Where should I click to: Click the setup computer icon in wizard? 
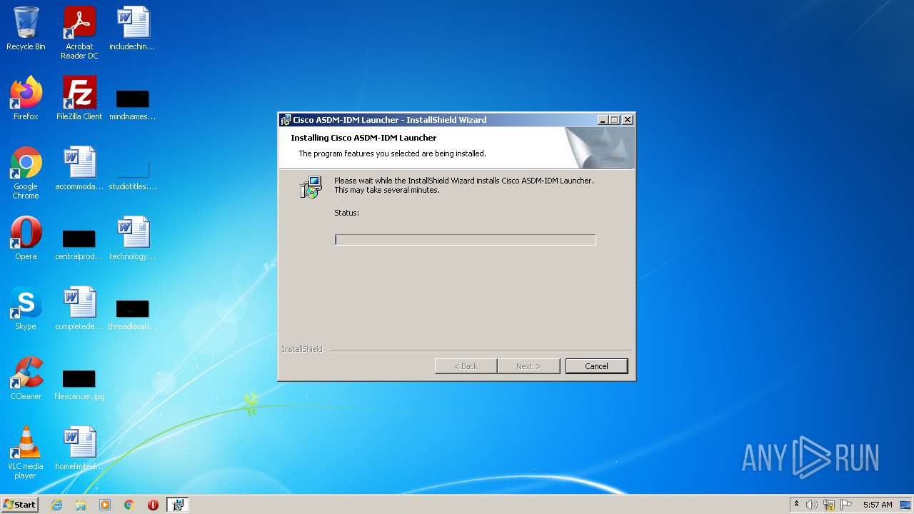[x=311, y=187]
